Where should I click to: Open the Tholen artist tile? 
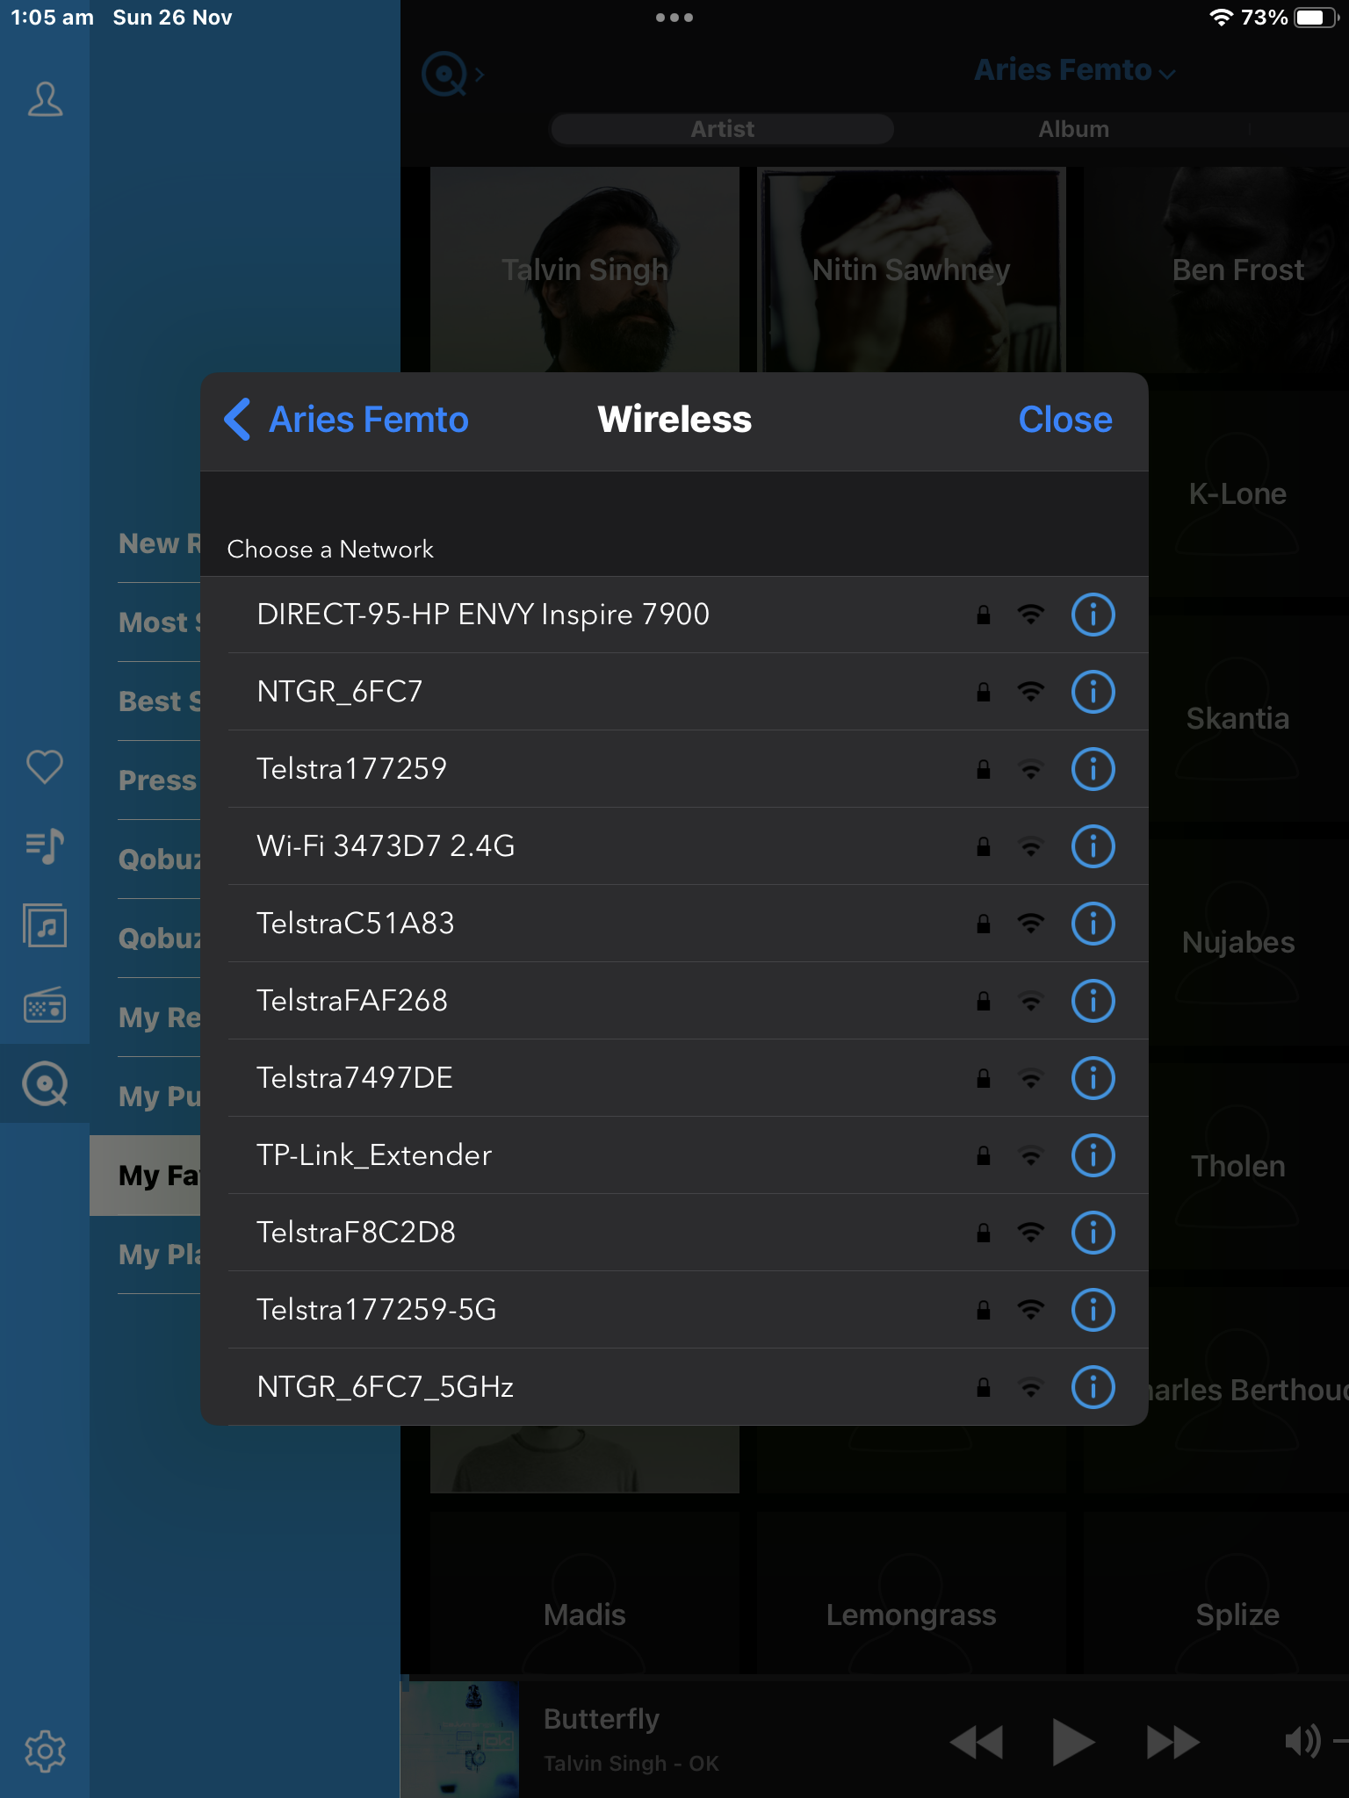point(1249,1166)
